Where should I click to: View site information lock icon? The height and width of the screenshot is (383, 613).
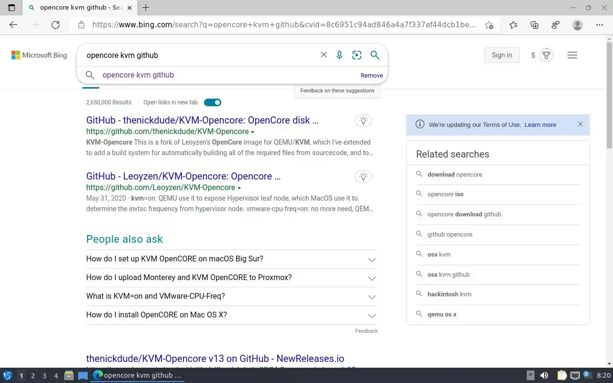(x=81, y=25)
